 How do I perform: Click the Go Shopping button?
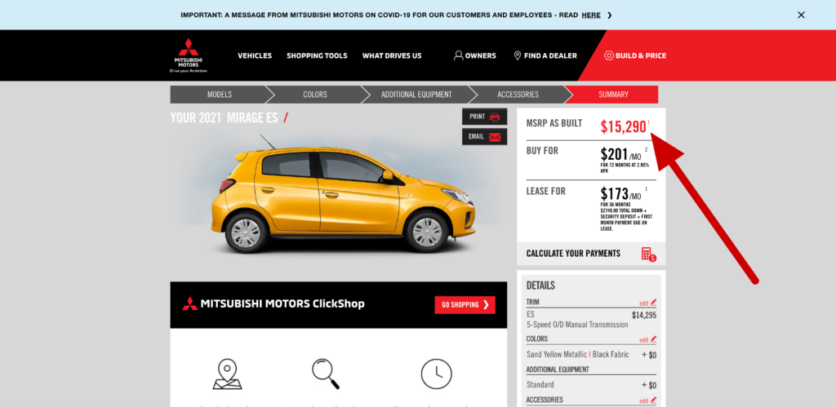(x=465, y=305)
